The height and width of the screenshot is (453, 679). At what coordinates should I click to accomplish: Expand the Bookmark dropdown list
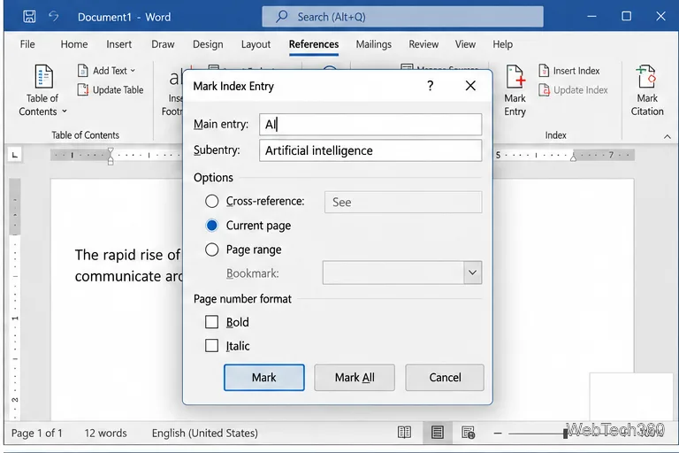pyautogui.click(x=472, y=273)
